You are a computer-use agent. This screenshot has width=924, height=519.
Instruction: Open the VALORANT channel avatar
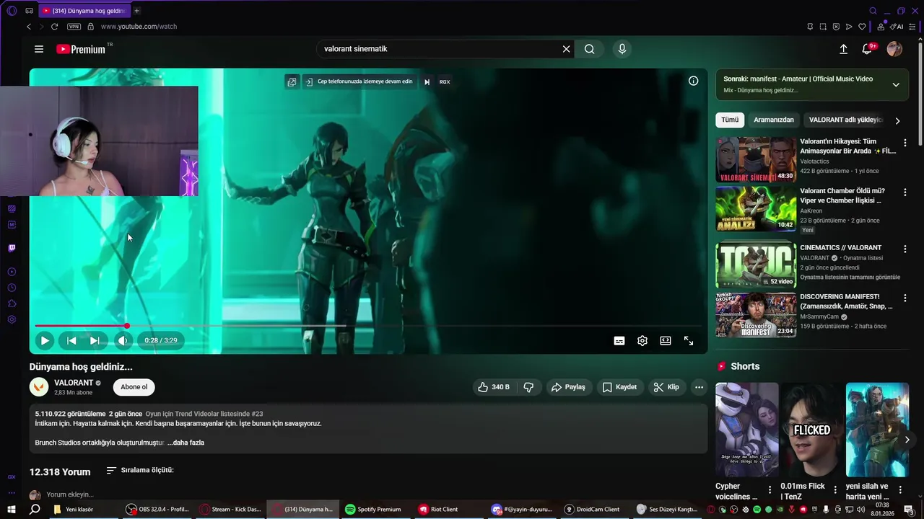39,387
